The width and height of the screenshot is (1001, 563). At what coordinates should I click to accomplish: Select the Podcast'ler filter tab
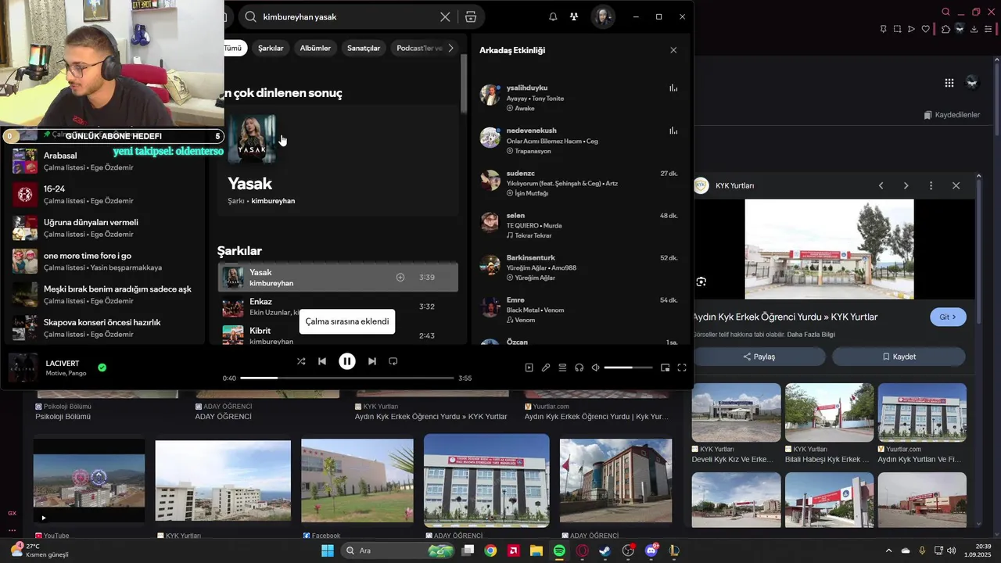point(418,48)
